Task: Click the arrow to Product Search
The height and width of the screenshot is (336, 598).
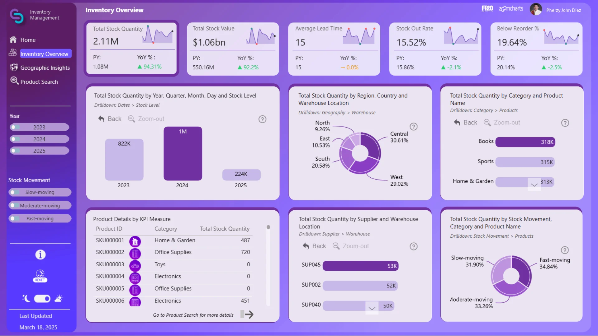Action: click(248, 315)
